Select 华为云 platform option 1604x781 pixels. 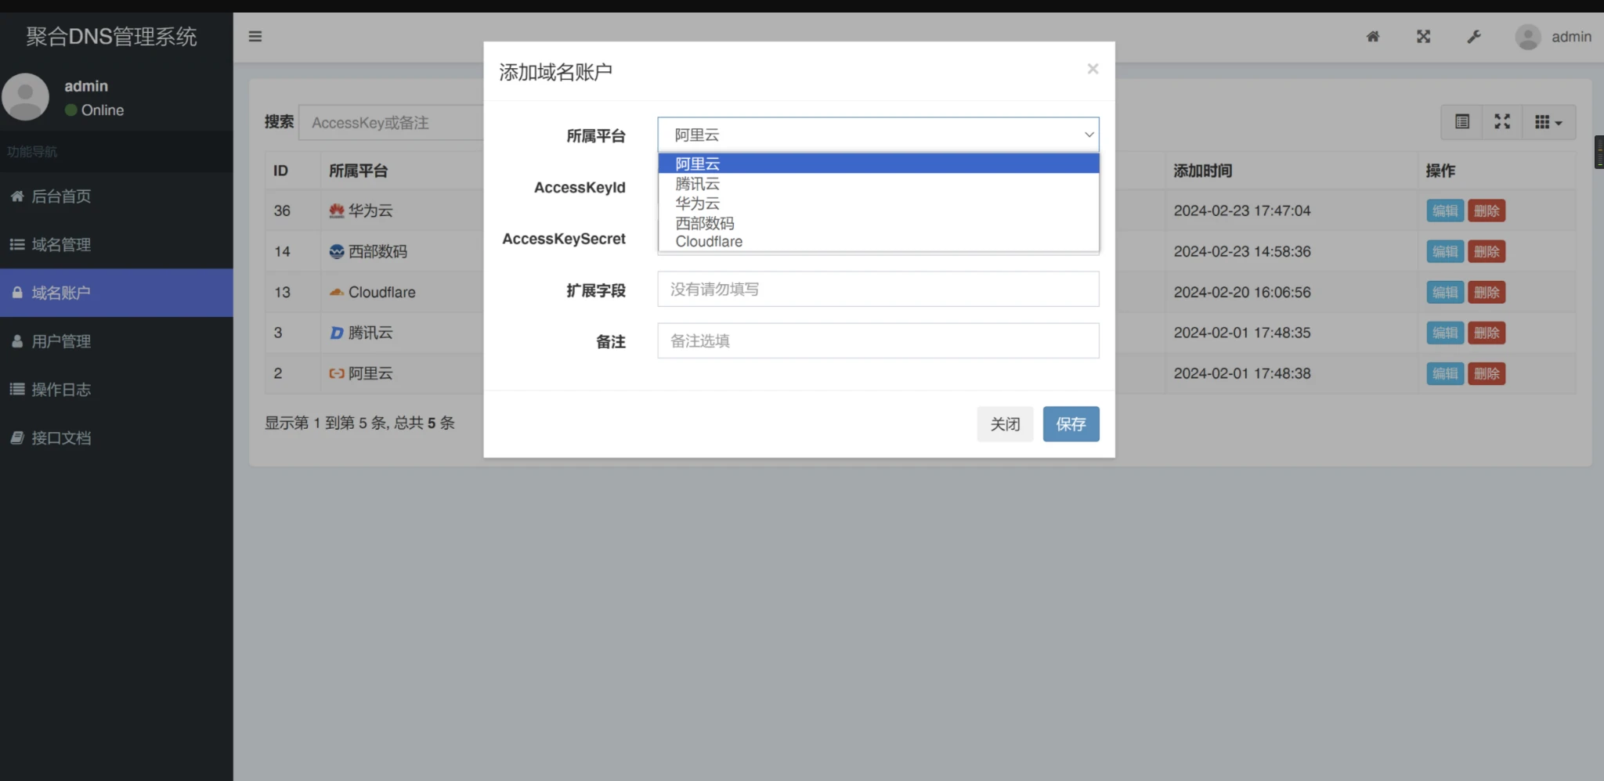(697, 203)
